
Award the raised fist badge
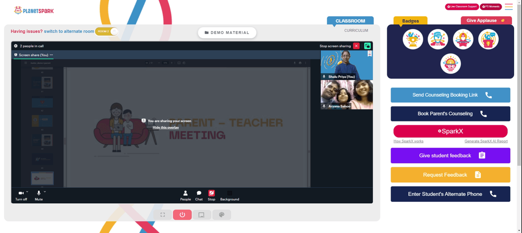pos(438,39)
